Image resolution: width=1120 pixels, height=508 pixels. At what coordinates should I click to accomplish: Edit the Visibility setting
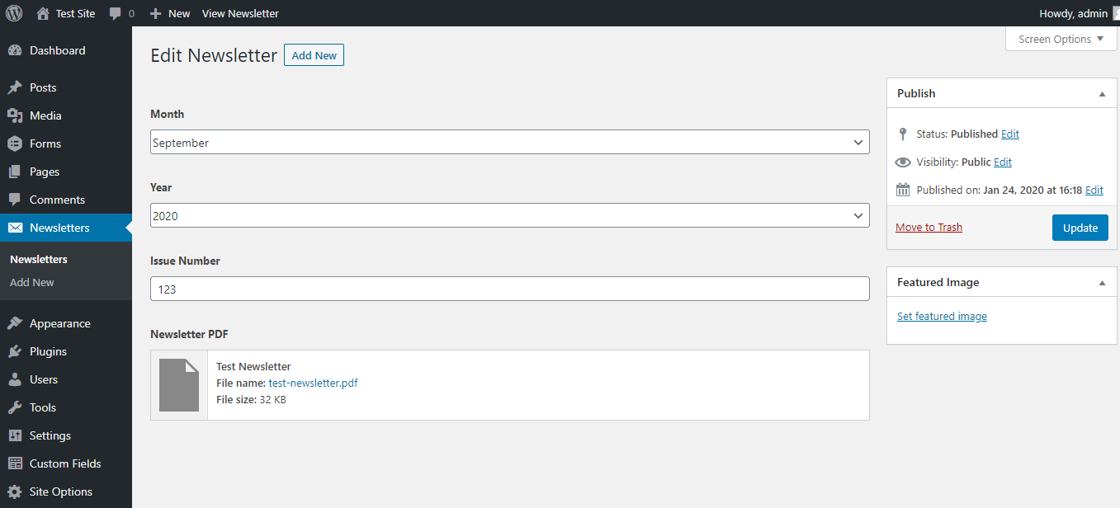click(x=1003, y=162)
